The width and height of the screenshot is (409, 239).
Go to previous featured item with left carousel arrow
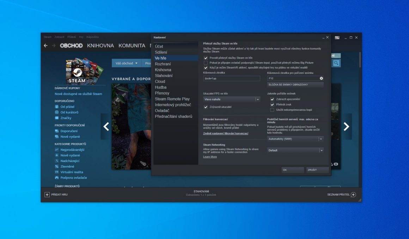coord(106,127)
